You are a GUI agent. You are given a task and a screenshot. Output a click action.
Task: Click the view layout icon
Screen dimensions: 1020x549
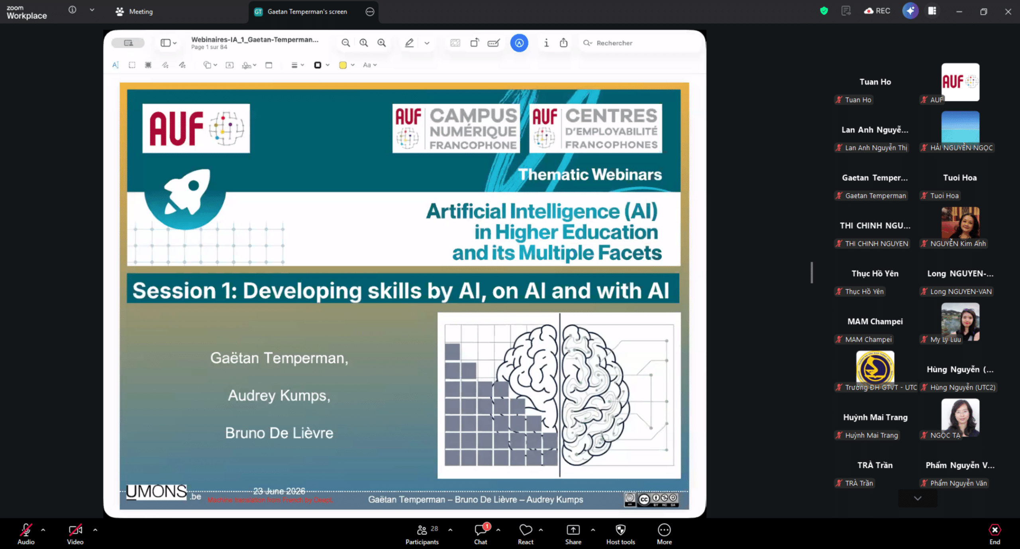pos(932,11)
